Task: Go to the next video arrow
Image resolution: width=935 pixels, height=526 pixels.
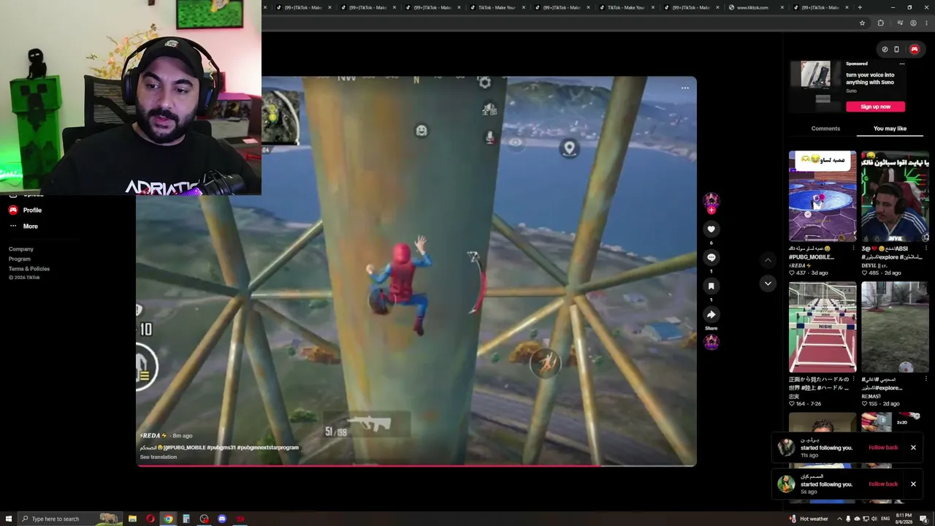Action: 768,283
